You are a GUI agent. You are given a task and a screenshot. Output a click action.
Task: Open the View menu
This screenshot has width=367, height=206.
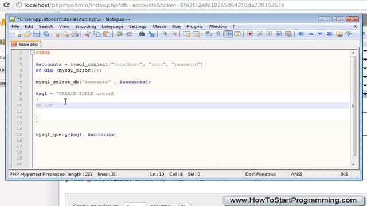tap(64, 26)
